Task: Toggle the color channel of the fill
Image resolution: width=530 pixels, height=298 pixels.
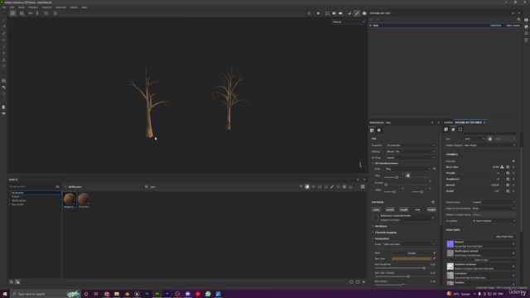Action: [376, 209]
